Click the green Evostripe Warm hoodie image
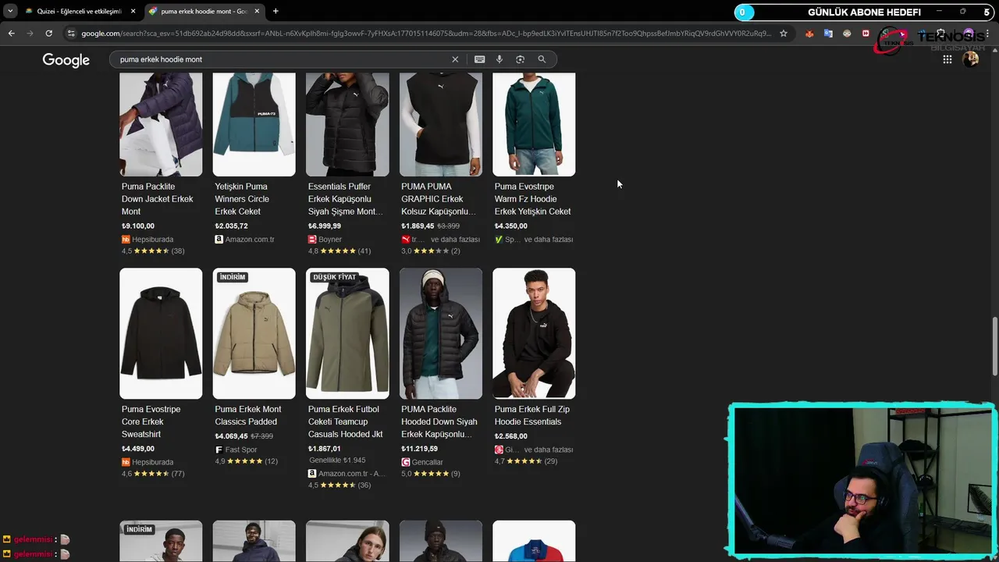 [x=534, y=124]
